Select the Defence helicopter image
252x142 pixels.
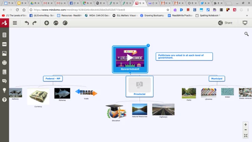tap(16, 93)
